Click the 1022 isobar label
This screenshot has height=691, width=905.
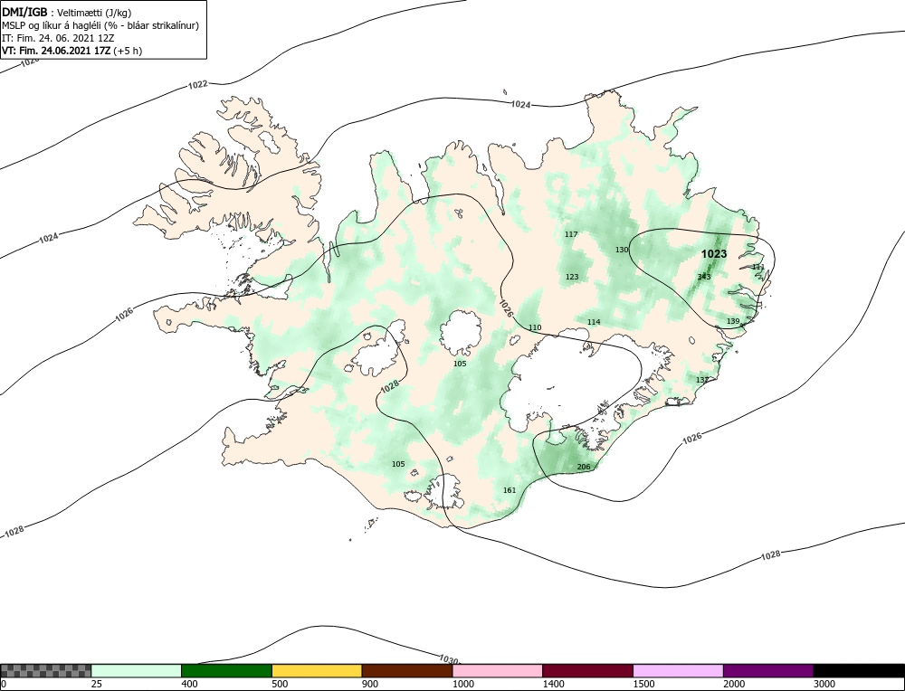pos(197,85)
